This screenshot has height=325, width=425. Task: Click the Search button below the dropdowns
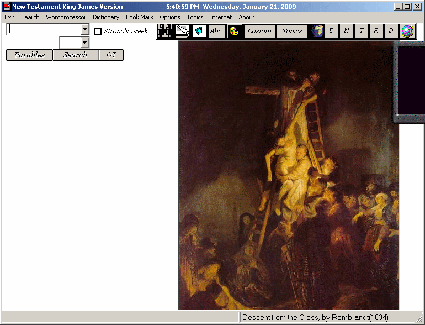[x=76, y=55]
